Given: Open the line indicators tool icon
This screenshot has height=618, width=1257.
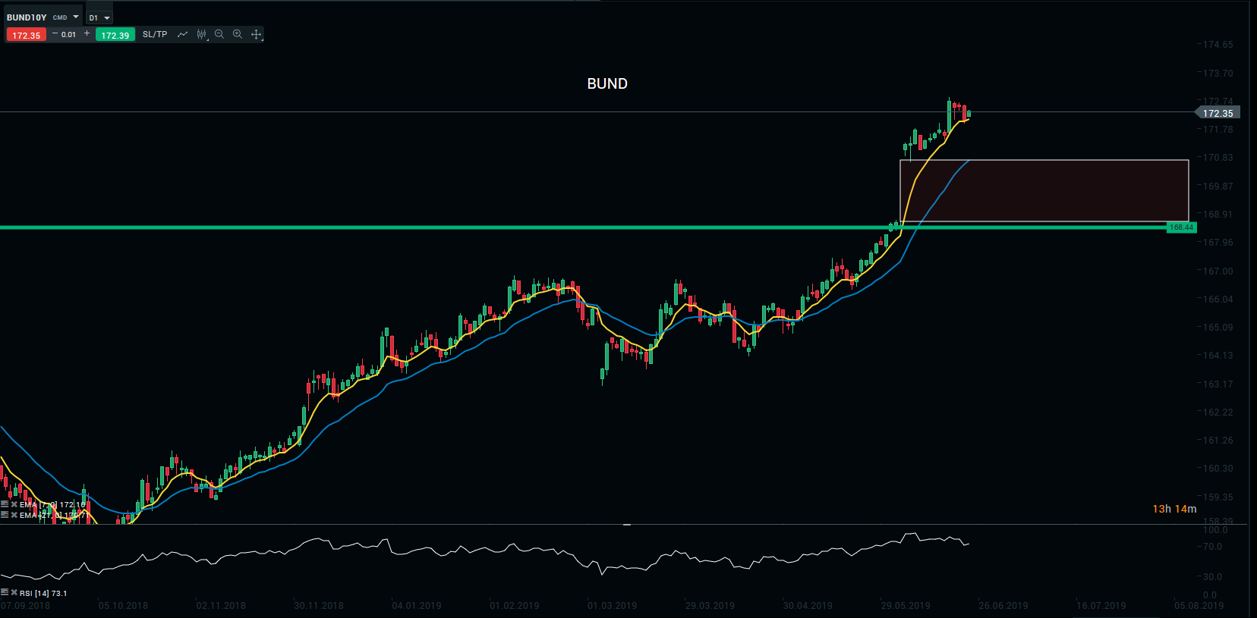Looking at the screenshot, I should click(x=182, y=34).
